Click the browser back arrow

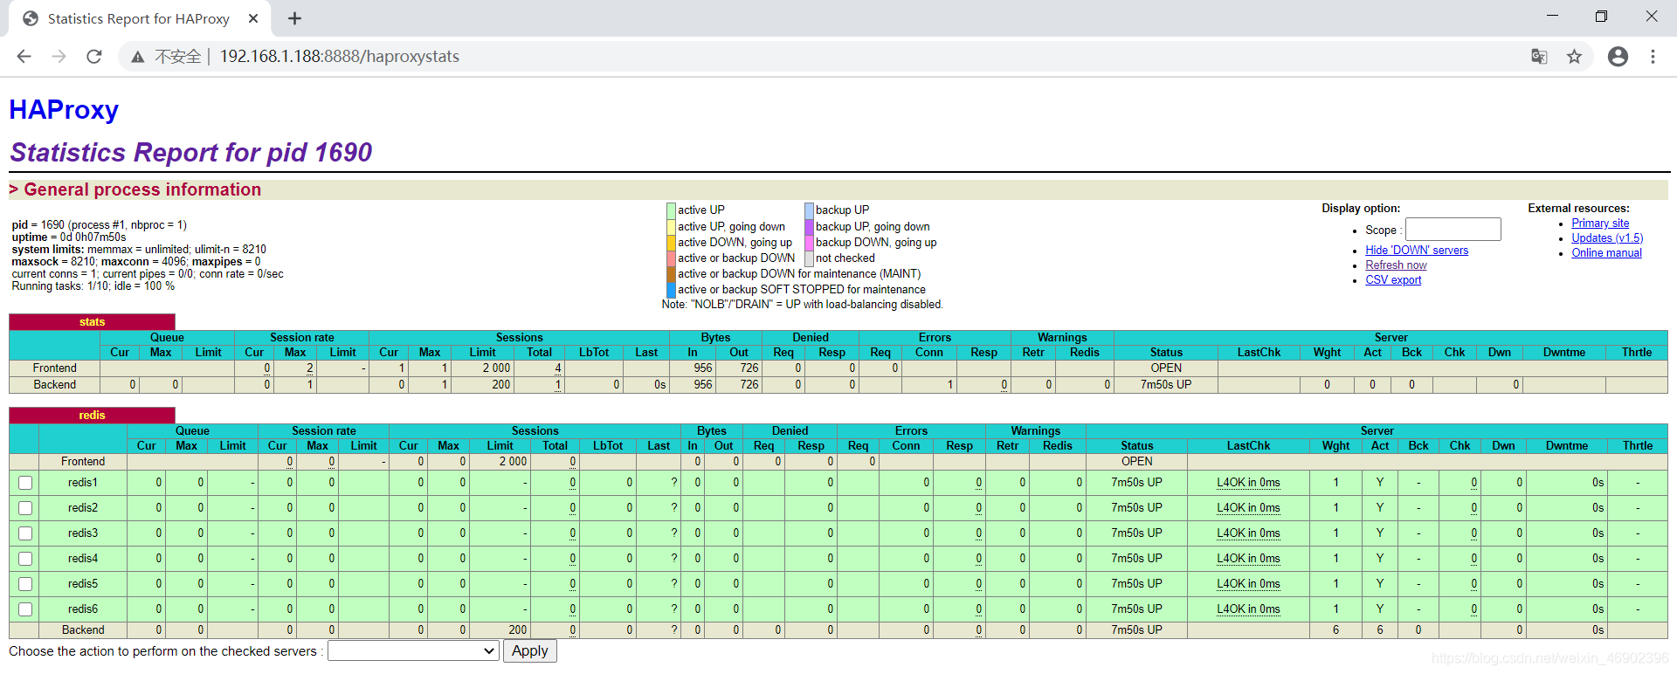(x=24, y=57)
